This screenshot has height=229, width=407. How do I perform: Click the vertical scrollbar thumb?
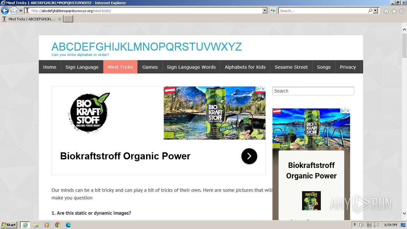(x=404, y=45)
